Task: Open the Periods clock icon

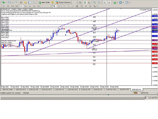Action: pos(120,2)
